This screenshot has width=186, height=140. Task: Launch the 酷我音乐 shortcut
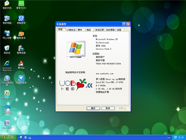point(21,35)
